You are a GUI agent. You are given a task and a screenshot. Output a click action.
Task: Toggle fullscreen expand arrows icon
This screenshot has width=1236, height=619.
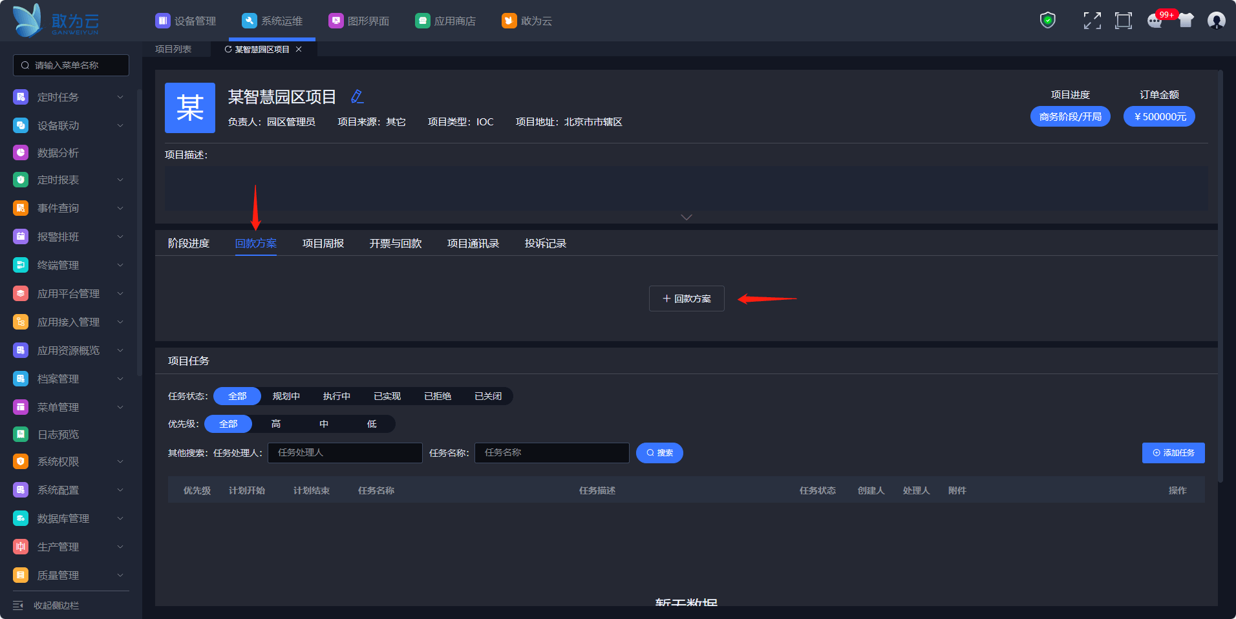pos(1092,21)
